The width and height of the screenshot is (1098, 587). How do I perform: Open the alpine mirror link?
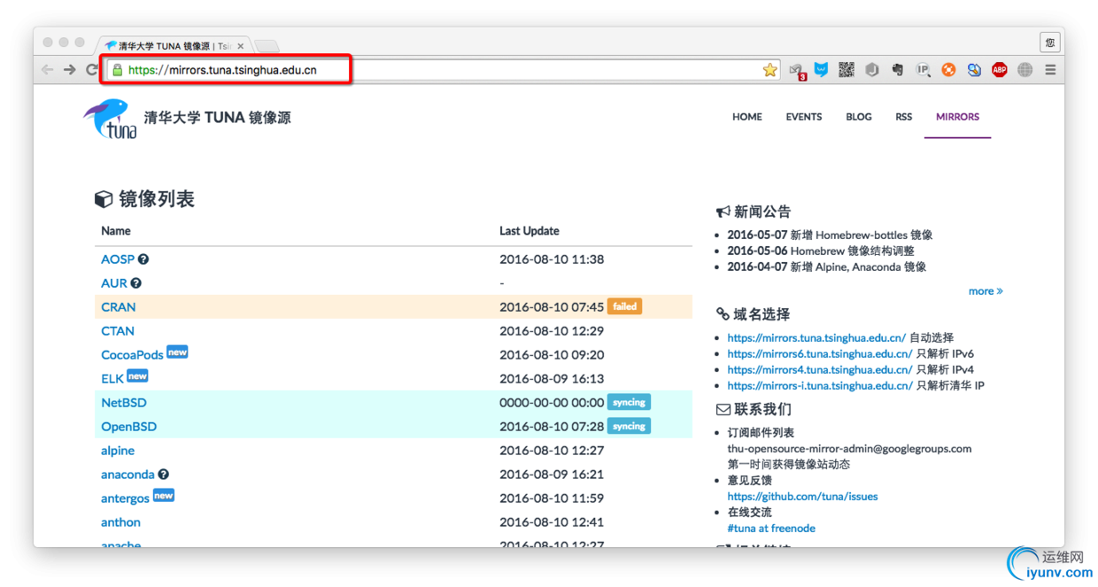click(118, 451)
